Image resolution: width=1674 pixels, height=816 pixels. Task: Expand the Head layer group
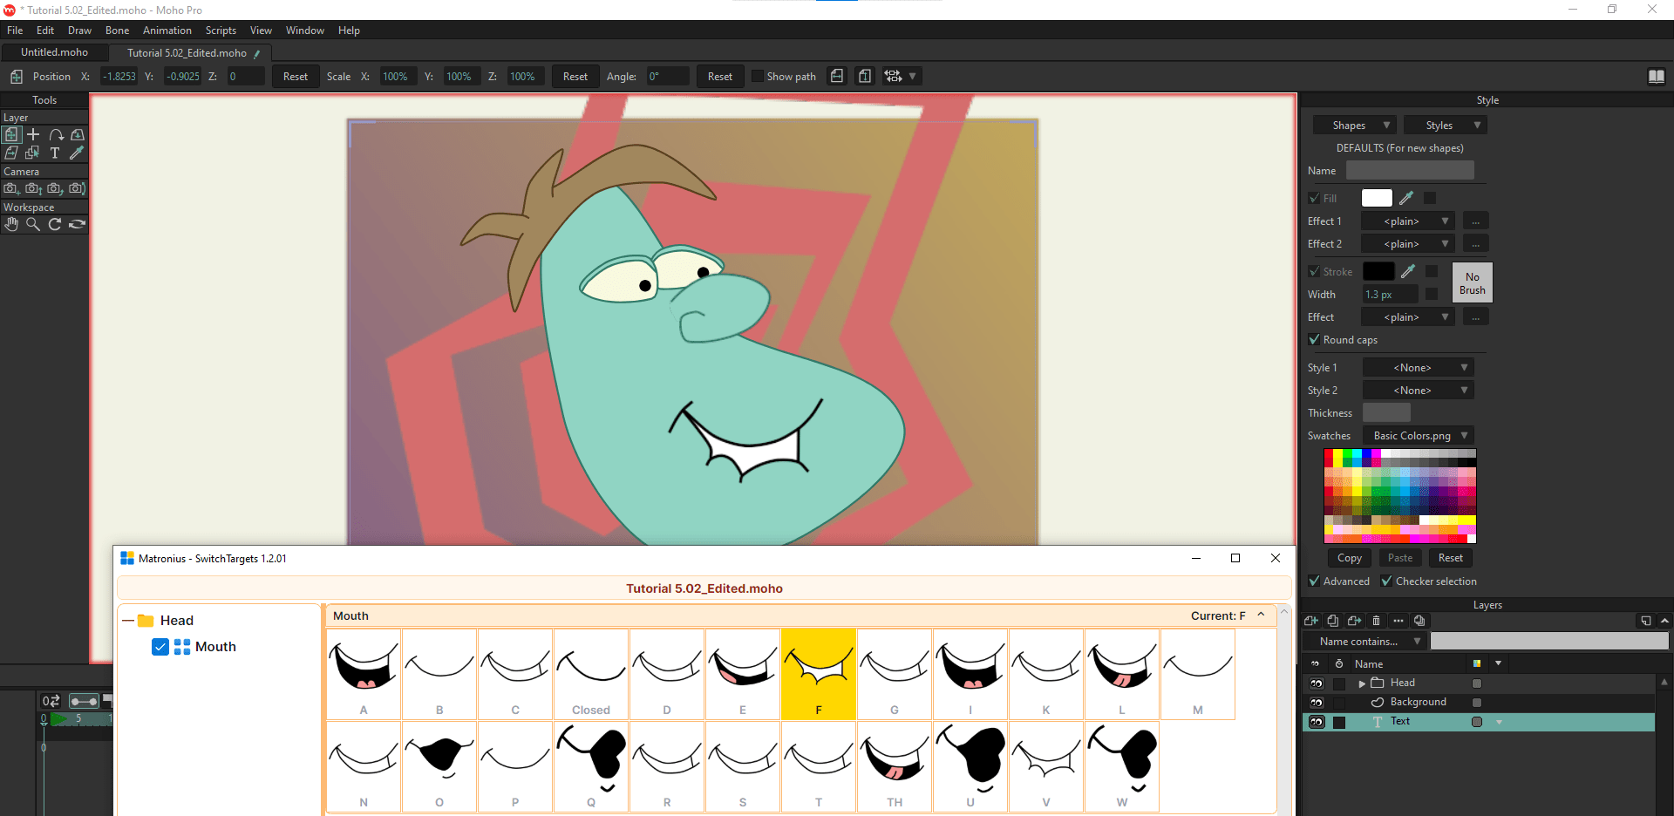click(x=1362, y=683)
